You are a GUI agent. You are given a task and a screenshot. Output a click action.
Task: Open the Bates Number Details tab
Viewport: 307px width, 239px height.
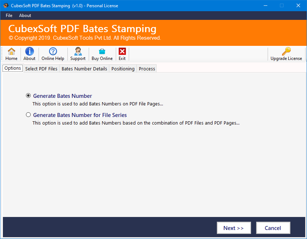point(84,68)
